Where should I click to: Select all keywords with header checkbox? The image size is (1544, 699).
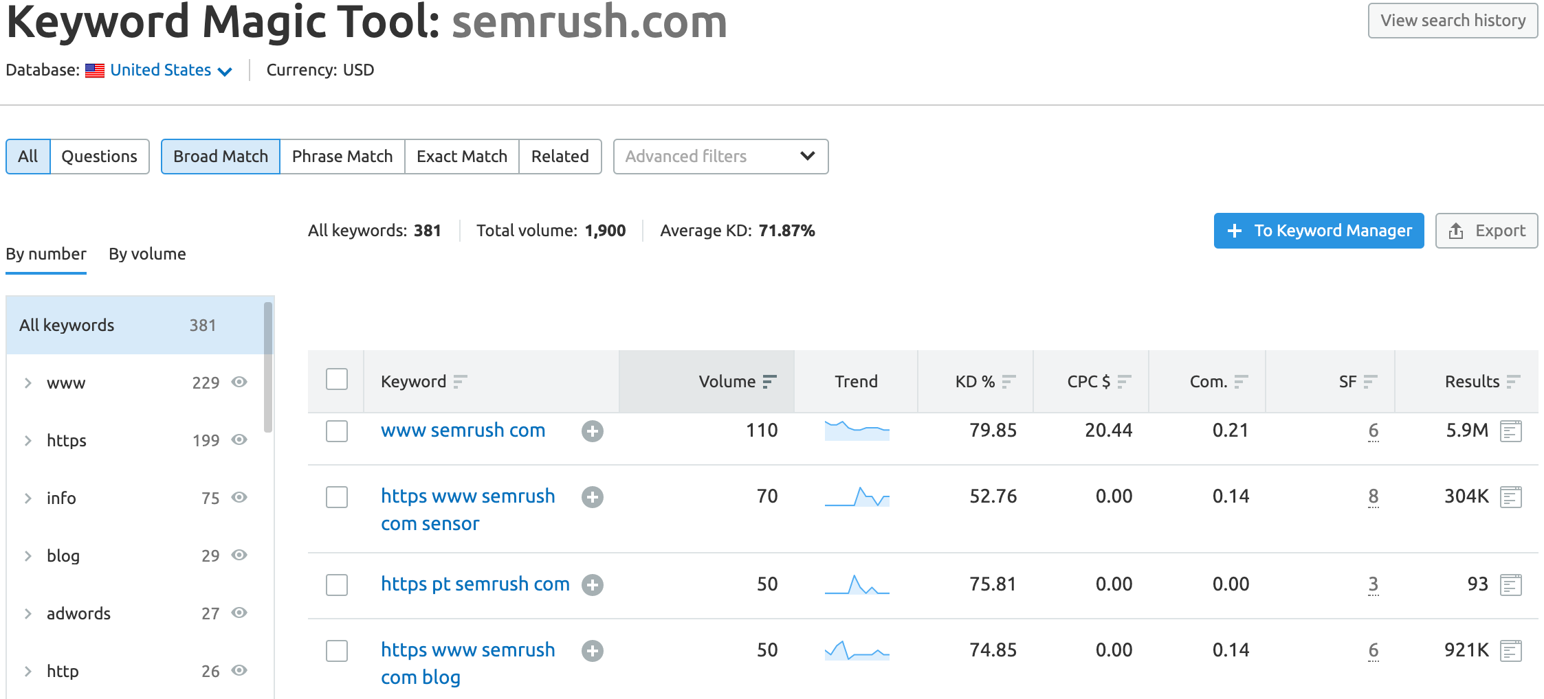pos(337,379)
